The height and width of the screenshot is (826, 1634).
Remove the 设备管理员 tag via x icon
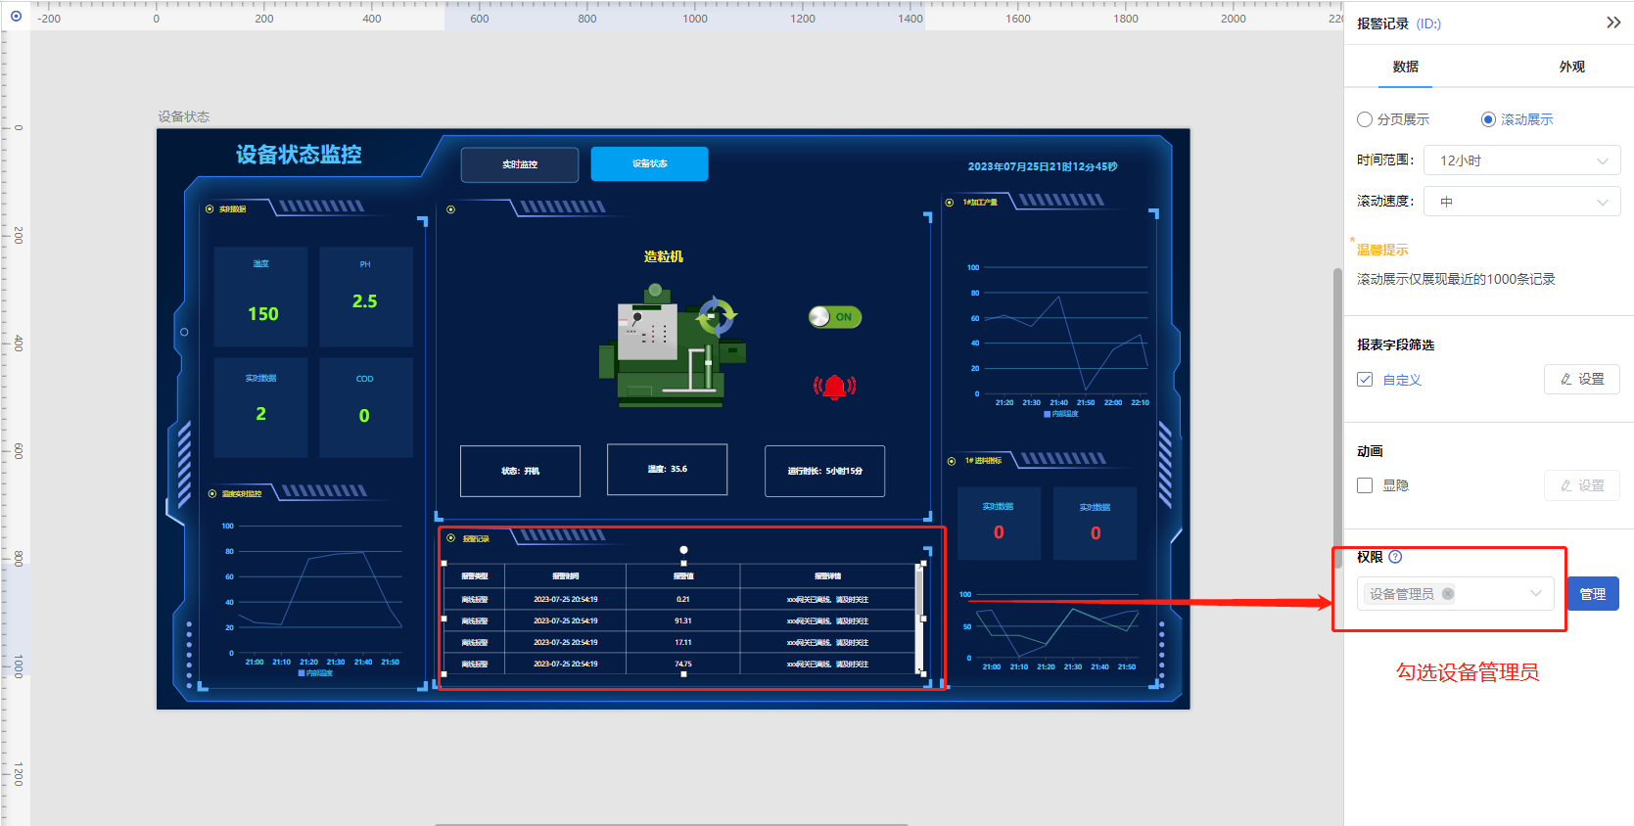click(1447, 594)
